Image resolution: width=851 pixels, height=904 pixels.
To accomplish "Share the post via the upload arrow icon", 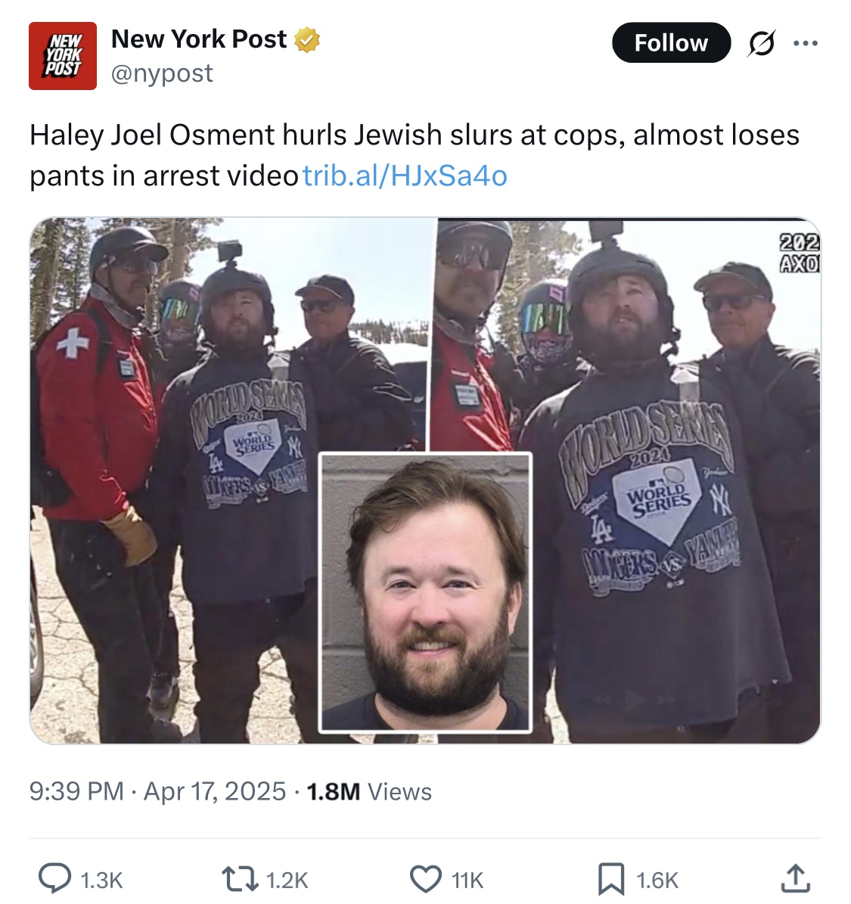I will 797,878.
